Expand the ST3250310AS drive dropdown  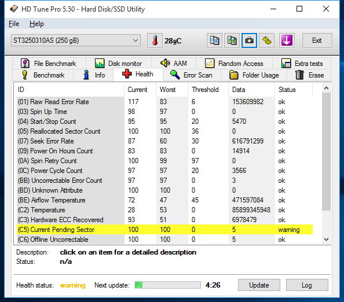tap(76, 40)
